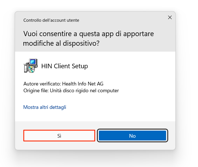Close the User Account Control dialog with X
The image size is (198, 167).
[x=170, y=17]
